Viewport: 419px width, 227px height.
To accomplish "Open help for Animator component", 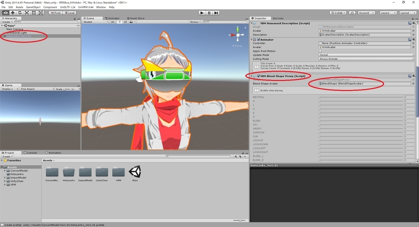I will (x=410, y=40).
